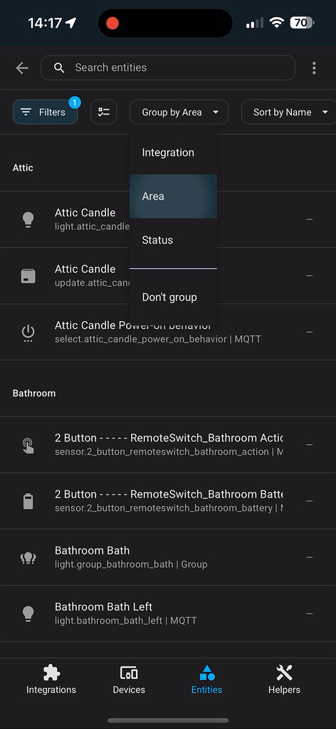Screen dimensions: 336x729
Task: Collapse the Group by Area dropdown
Action: coord(179,112)
